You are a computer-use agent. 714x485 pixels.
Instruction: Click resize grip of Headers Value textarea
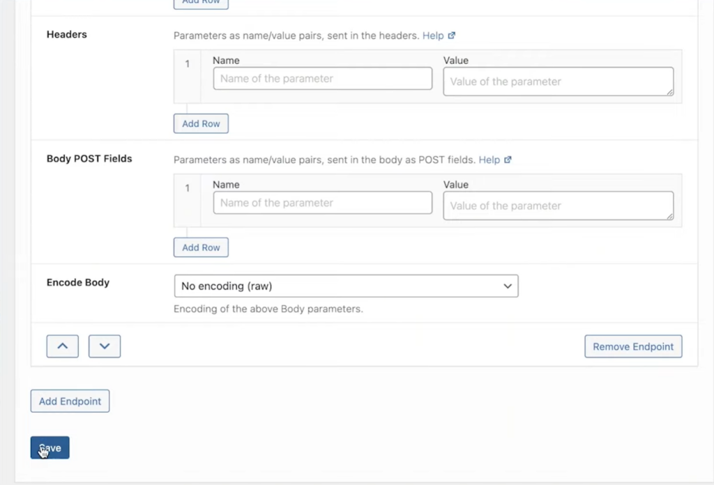tap(669, 92)
